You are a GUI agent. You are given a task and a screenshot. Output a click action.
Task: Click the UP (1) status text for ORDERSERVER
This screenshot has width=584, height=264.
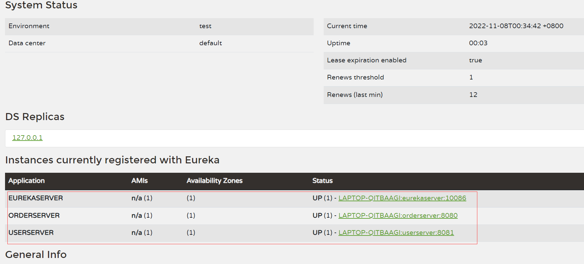click(322, 215)
